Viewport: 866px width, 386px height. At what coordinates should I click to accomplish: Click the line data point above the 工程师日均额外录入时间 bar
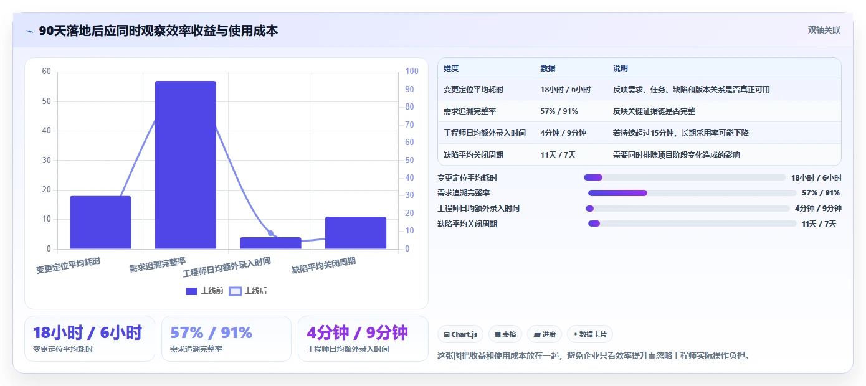point(270,233)
